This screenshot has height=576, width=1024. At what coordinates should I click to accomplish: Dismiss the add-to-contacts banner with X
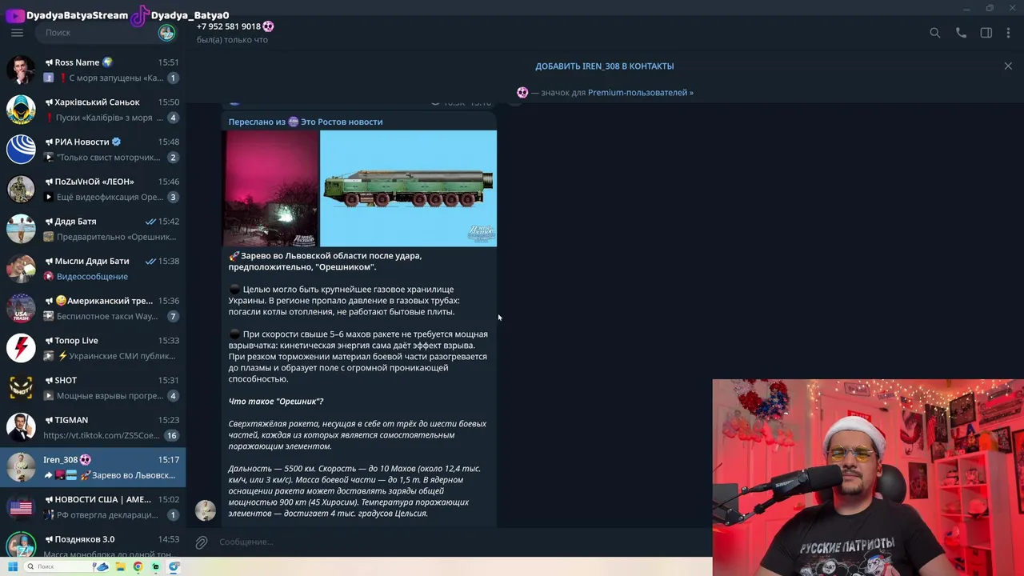[1008, 66]
